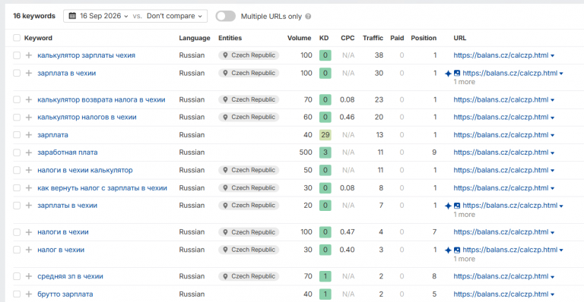Expand URL dropdown arrow for брутто зарплата
Screen dimensions: 584x302
pyautogui.click(x=552, y=294)
